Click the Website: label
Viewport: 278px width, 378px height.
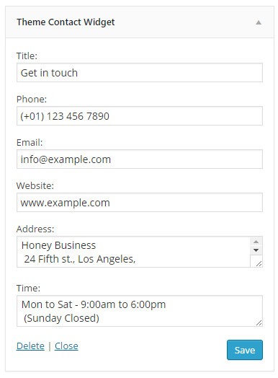(35, 186)
